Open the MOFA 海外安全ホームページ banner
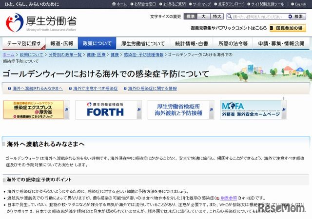Image resolution: width=312 pixels, height=219 pixels. coord(251,109)
